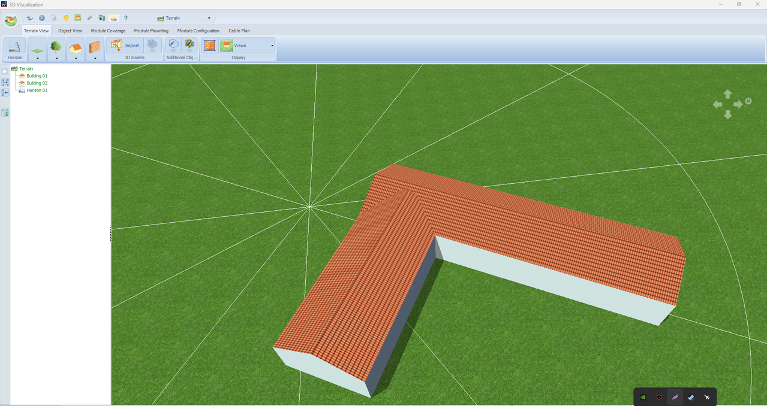Click the striped hazard additional object icon
Viewport: 767px width, 406px height.
coord(190,45)
